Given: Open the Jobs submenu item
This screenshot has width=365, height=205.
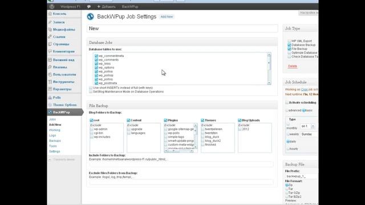Looking at the screenshot, I should (52, 119).
